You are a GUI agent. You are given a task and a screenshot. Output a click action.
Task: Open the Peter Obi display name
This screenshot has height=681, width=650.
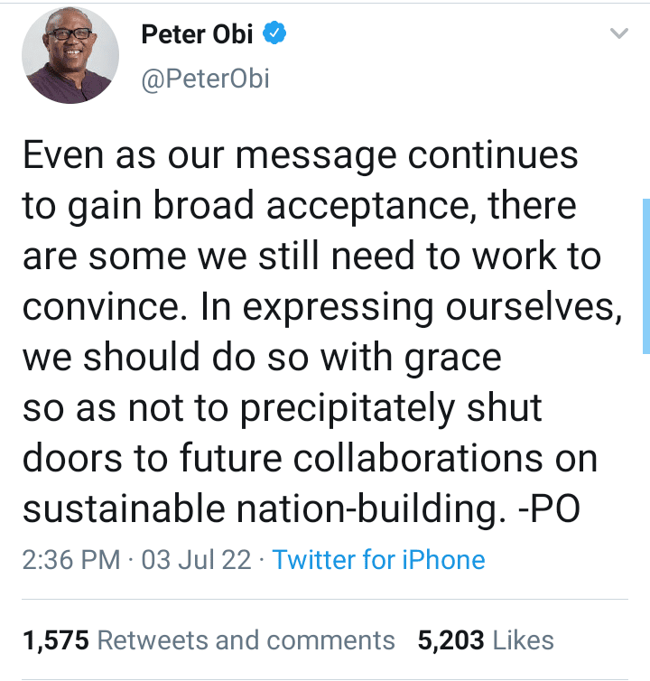coord(199,35)
